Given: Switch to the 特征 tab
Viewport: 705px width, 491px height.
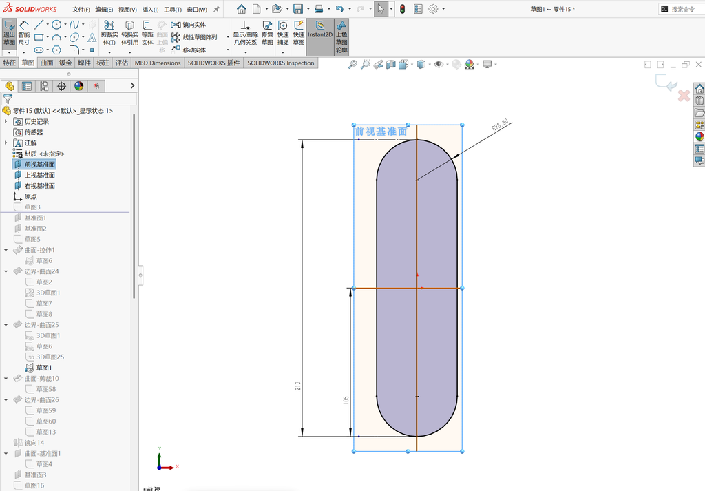Looking at the screenshot, I should point(10,63).
